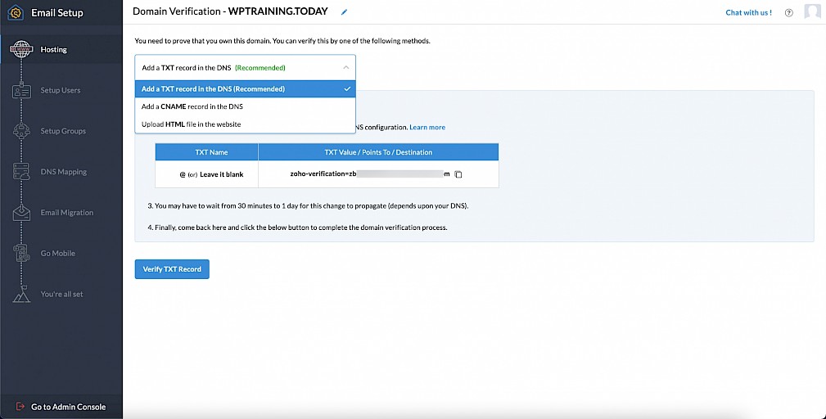Click the '@ (or) Leave it blank' cell
The image size is (826, 419).
click(206, 174)
